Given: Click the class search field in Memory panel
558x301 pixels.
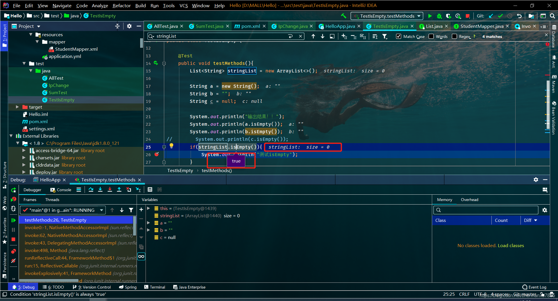Looking at the screenshot, I should [485, 210].
